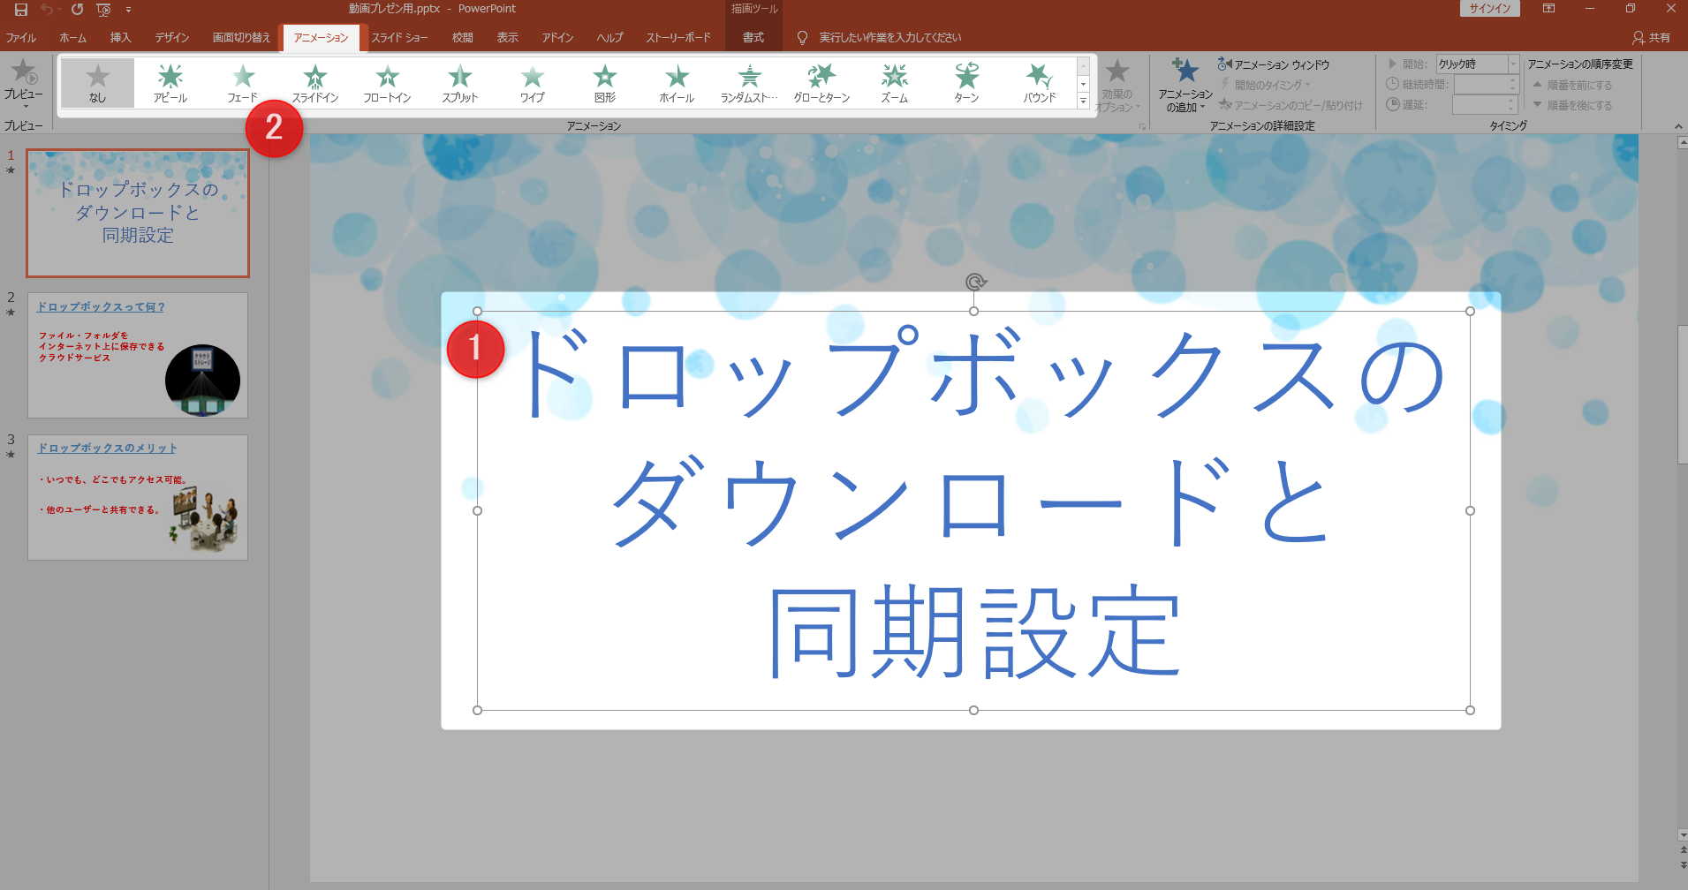Switch to the 画面切り替え tab
1688x890 pixels.
(x=241, y=37)
